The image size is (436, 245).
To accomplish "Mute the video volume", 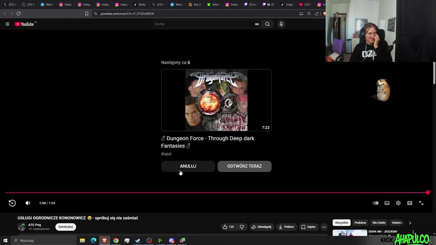I will pos(28,203).
